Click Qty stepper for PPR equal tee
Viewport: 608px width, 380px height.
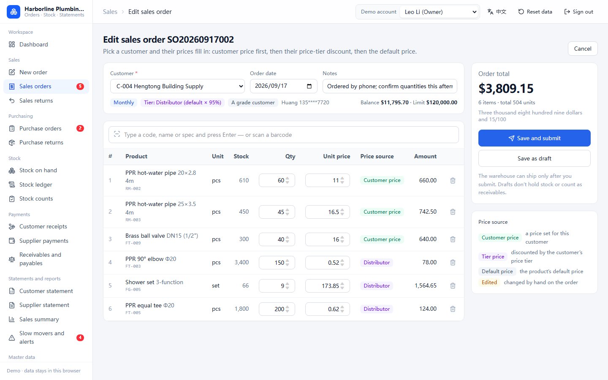point(288,309)
